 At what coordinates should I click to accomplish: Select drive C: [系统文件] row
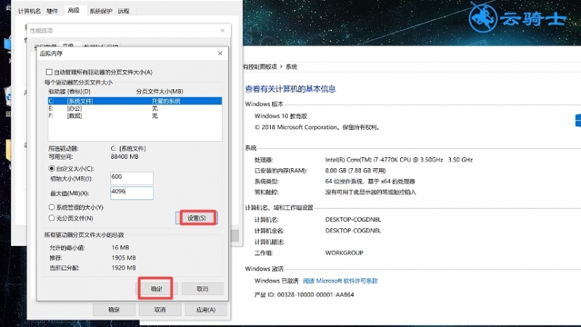coord(135,101)
